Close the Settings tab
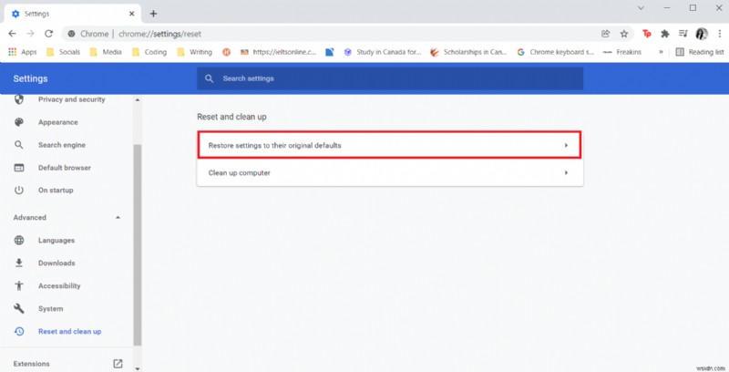The image size is (729, 372). click(131, 14)
